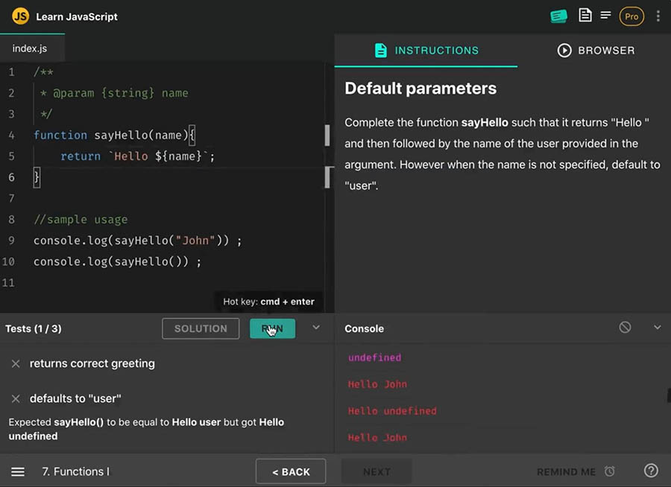Open the document notes icon in header
Screen dimensions: 671x487
585,16
